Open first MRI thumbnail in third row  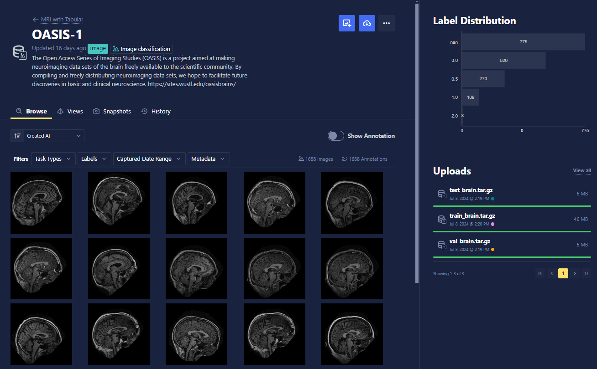pyautogui.click(x=41, y=334)
